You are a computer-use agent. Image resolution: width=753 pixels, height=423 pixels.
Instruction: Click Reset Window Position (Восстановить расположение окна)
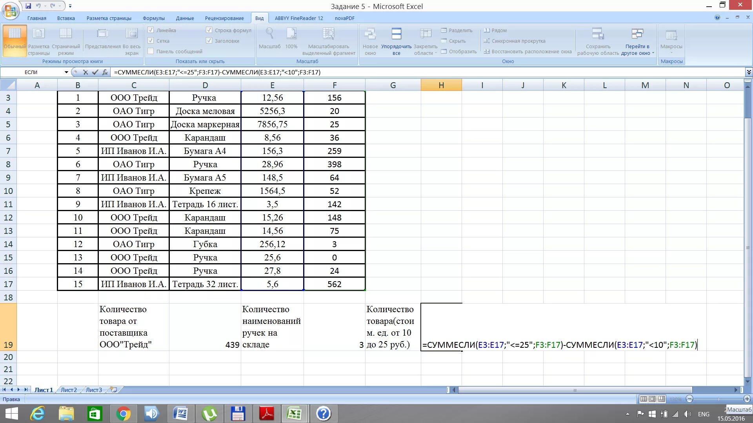pyautogui.click(x=527, y=51)
